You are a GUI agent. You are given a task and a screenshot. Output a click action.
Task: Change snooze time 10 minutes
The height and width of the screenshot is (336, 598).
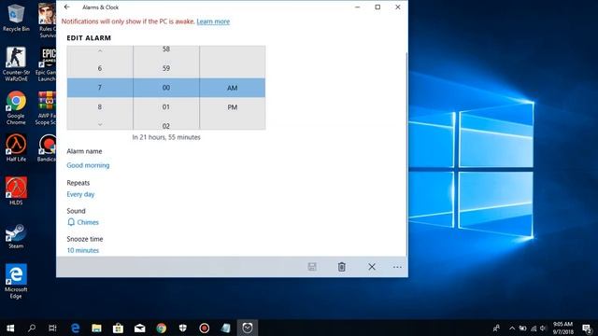tap(83, 250)
